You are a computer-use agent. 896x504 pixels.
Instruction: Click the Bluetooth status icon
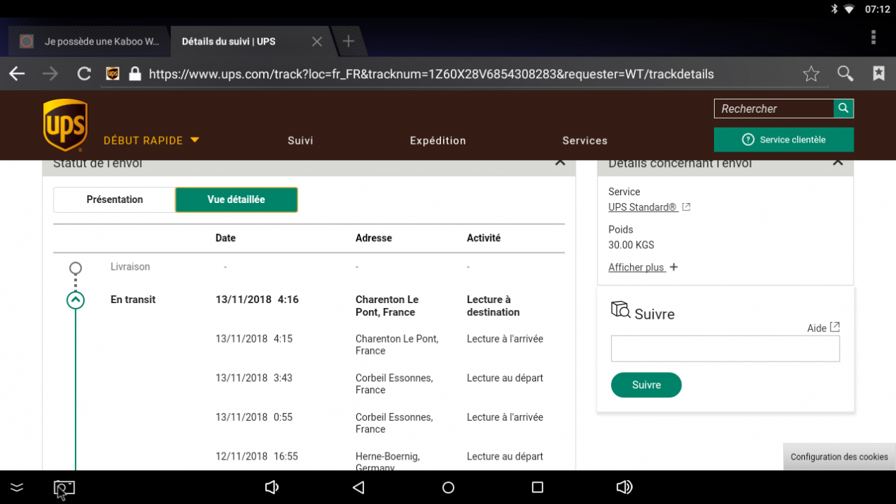tap(833, 9)
